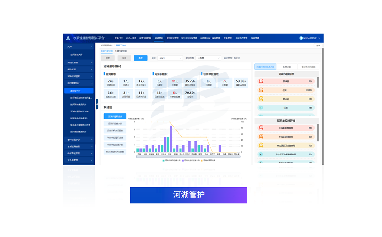Click the rank 4 badge for 江稳

(261, 108)
